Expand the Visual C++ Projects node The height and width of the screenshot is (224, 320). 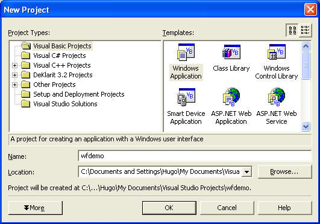tap(14, 65)
